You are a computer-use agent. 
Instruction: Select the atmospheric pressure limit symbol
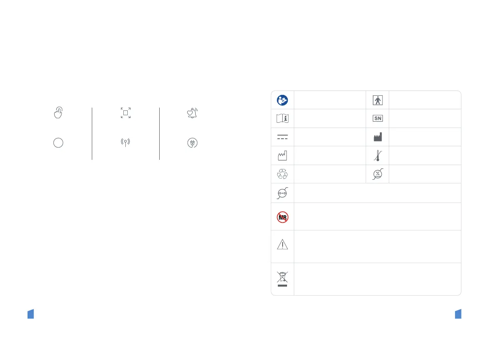click(283, 193)
